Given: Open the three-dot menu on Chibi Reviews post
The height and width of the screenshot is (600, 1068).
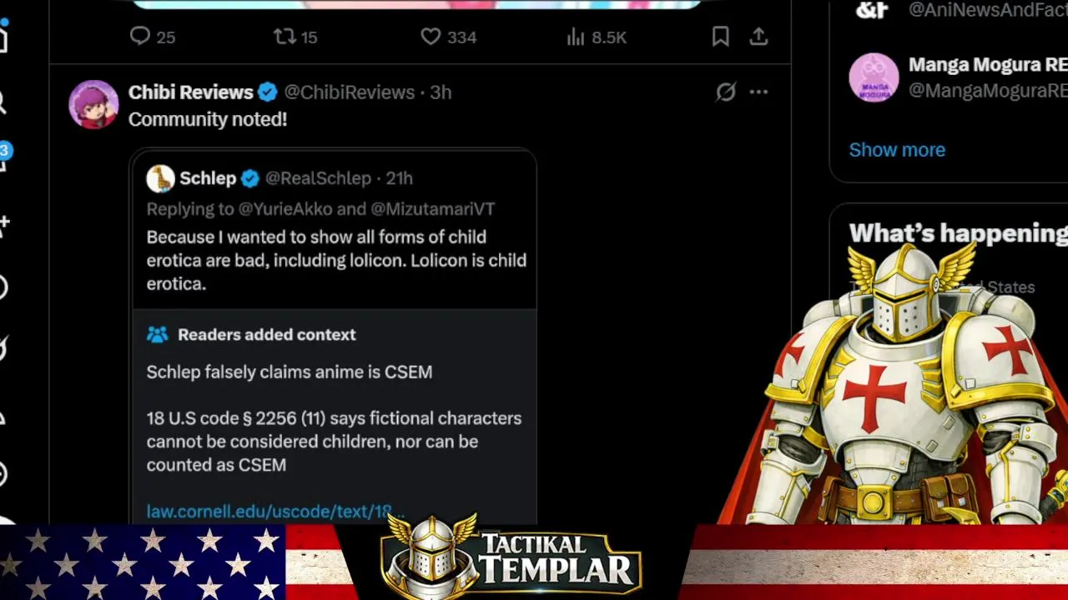Looking at the screenshot, I should pos(758,92).
